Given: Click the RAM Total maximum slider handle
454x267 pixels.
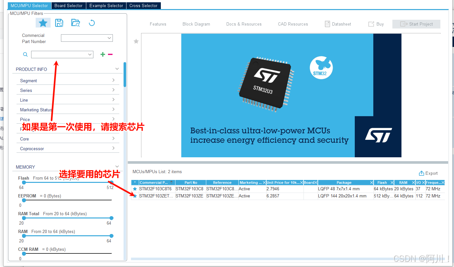Looking at the screenshot, I should click(112, 218).
